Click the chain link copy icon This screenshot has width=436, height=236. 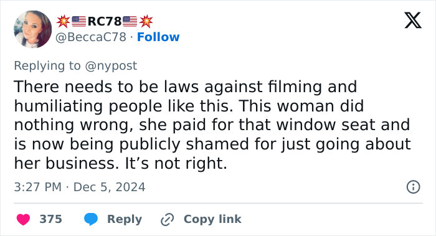coord(168,219)
